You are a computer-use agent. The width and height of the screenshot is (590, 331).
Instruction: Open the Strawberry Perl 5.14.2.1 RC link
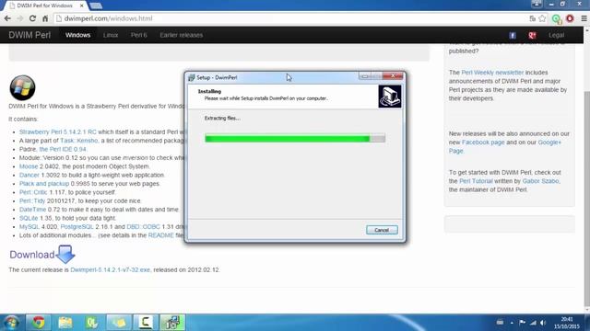tap(57, 131)
